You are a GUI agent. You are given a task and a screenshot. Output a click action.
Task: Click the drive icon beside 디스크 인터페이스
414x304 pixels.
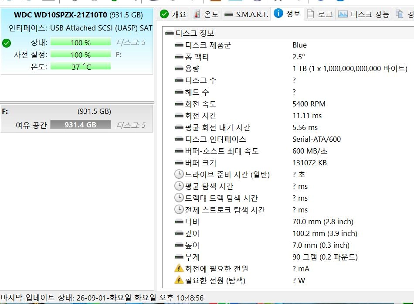(x=179, y=139)
